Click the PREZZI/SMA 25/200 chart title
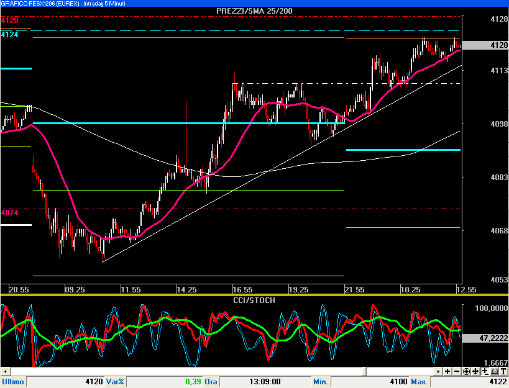The height and width of the screenshot is (388, 509). pos(254,11)
